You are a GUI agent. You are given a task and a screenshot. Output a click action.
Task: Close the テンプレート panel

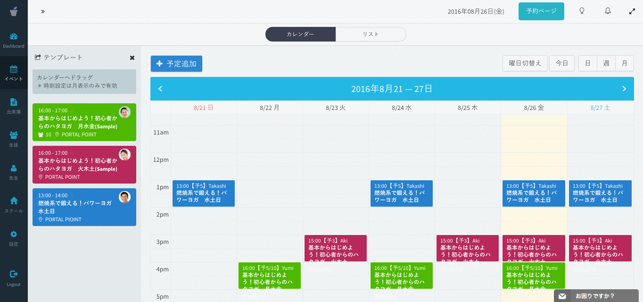[x=132, y=58]
